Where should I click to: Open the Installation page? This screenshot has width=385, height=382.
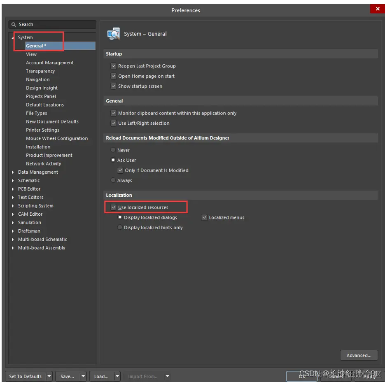[38, 147]
